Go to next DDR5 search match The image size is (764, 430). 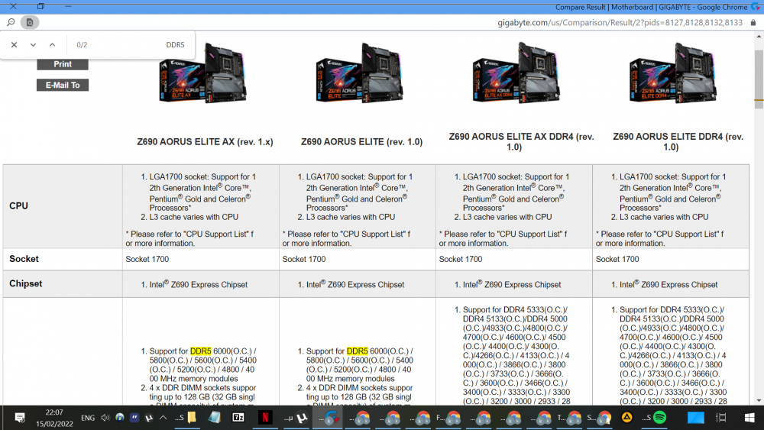(33, 45)
